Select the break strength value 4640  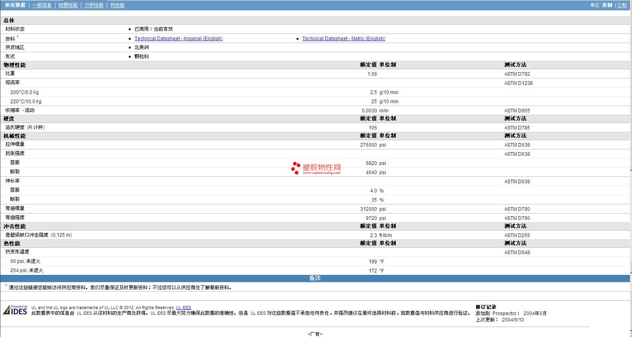point(371,172)
